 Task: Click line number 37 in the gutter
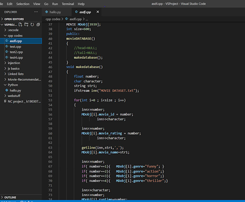[50, 25]
